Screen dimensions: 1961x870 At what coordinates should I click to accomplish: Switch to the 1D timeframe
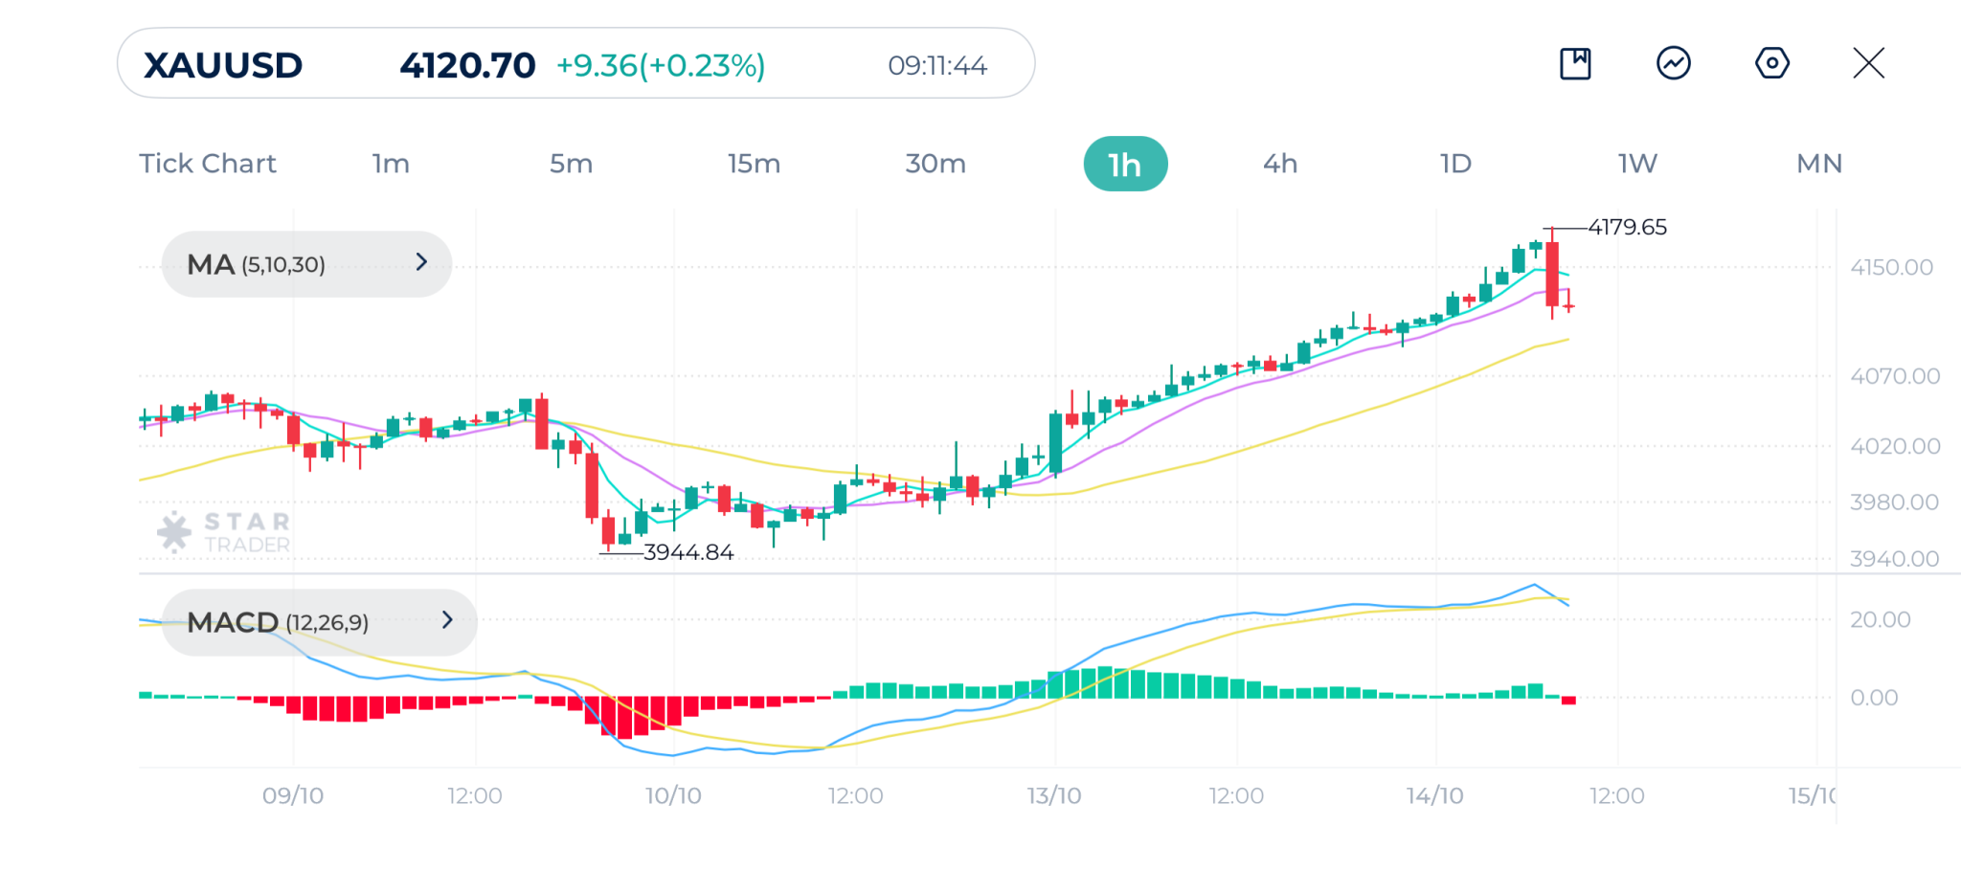(1455, 164)
